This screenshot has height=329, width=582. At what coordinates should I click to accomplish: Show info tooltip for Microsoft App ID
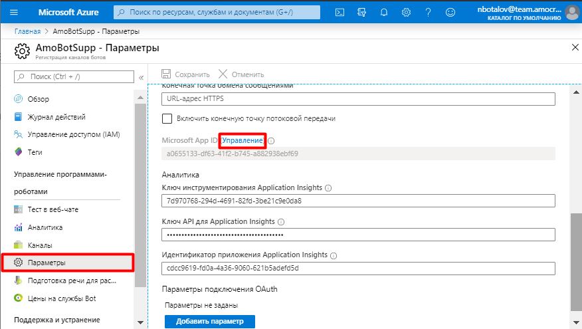pos(271,141)
